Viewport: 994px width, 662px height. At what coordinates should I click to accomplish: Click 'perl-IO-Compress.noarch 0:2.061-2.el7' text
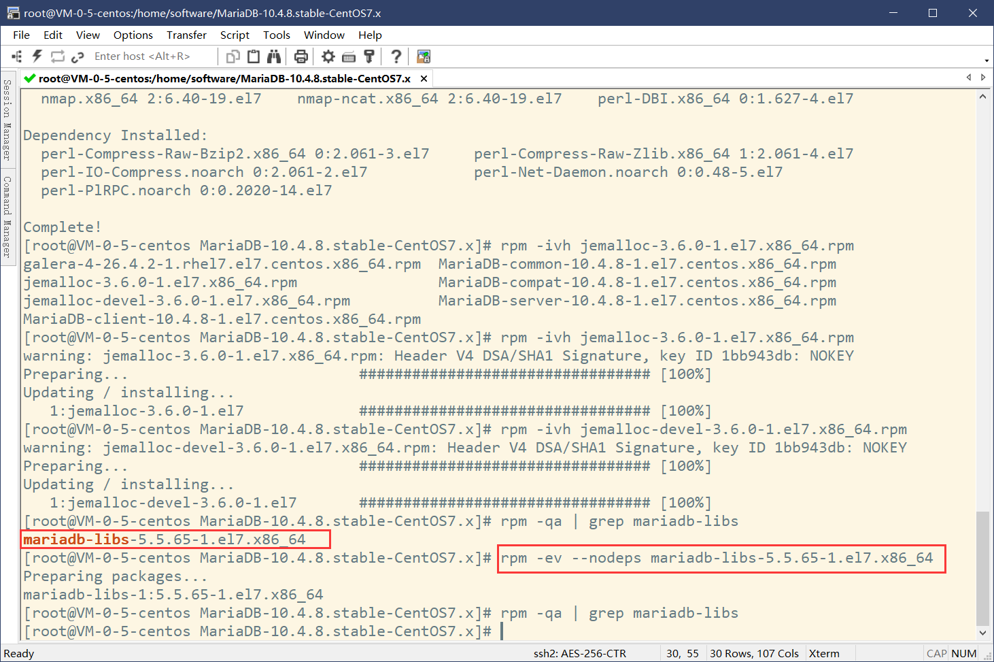coord(204,172)
